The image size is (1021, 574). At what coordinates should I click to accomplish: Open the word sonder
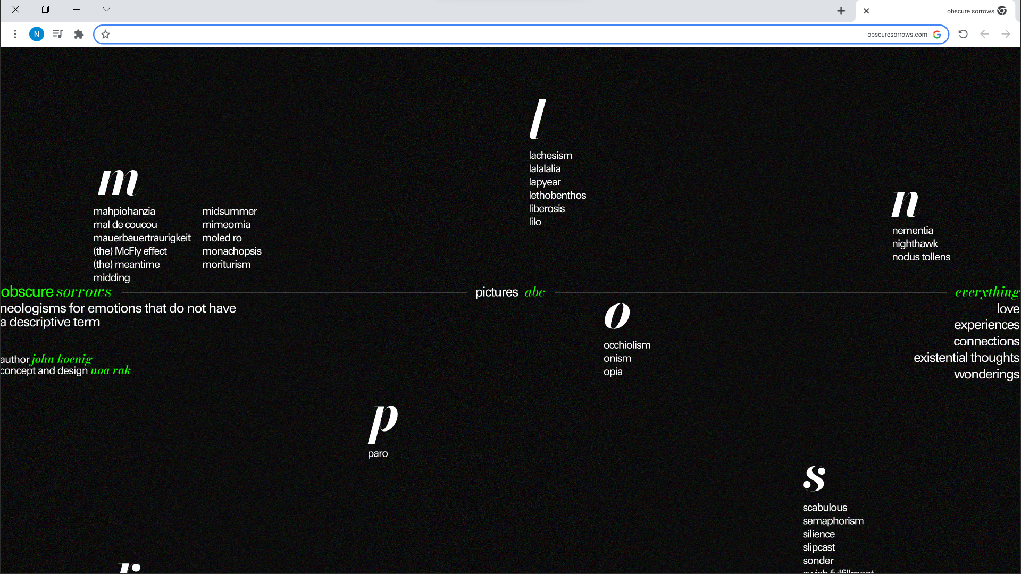pos(818,561)
